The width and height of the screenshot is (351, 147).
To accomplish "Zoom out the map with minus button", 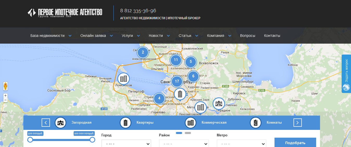I will [5, 100].
